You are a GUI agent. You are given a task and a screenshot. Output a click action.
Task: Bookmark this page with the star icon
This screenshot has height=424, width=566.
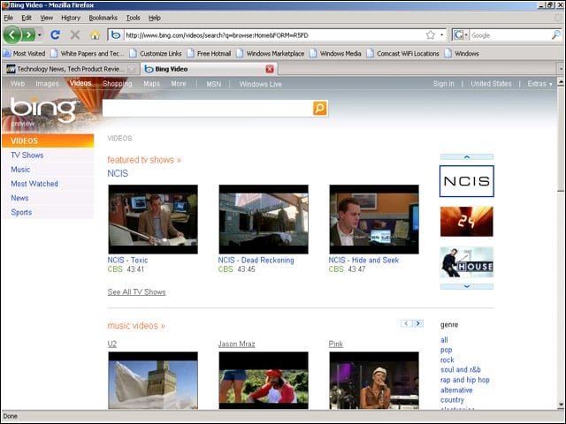[x=431, y=35]
